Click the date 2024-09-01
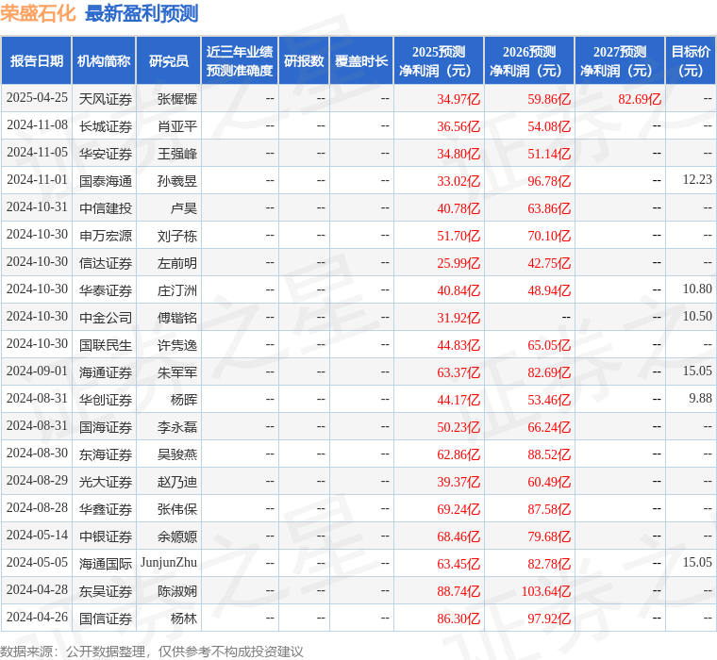Viewport: 717px width, 660px height. pos(37,371)
